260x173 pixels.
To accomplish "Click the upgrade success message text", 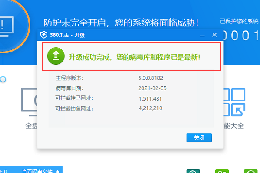I will pyautogui.click(x=134, y=57).
